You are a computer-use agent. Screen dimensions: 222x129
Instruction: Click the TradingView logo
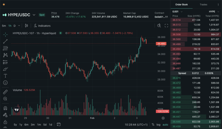coord(17,110)
